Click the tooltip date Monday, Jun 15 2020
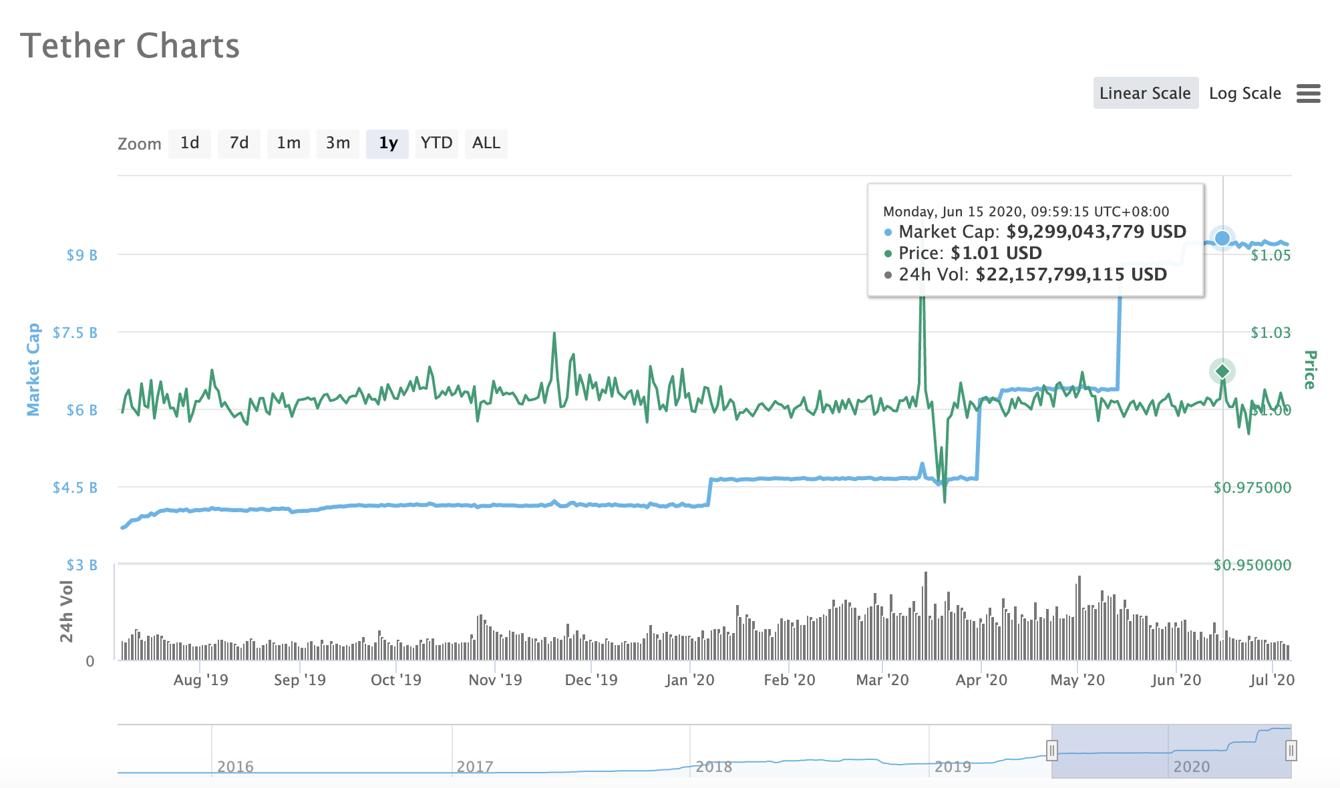The image size is (1340, 788). tap(954, 212)
